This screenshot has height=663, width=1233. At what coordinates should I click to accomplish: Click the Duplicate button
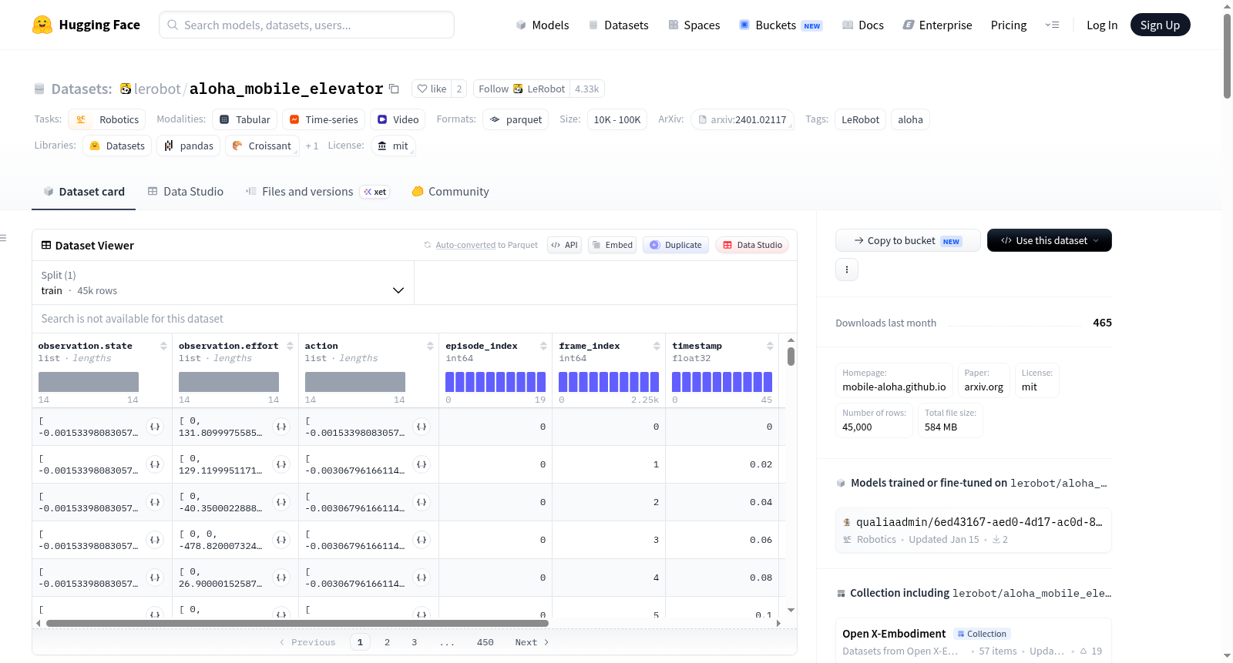pos(676,245)
